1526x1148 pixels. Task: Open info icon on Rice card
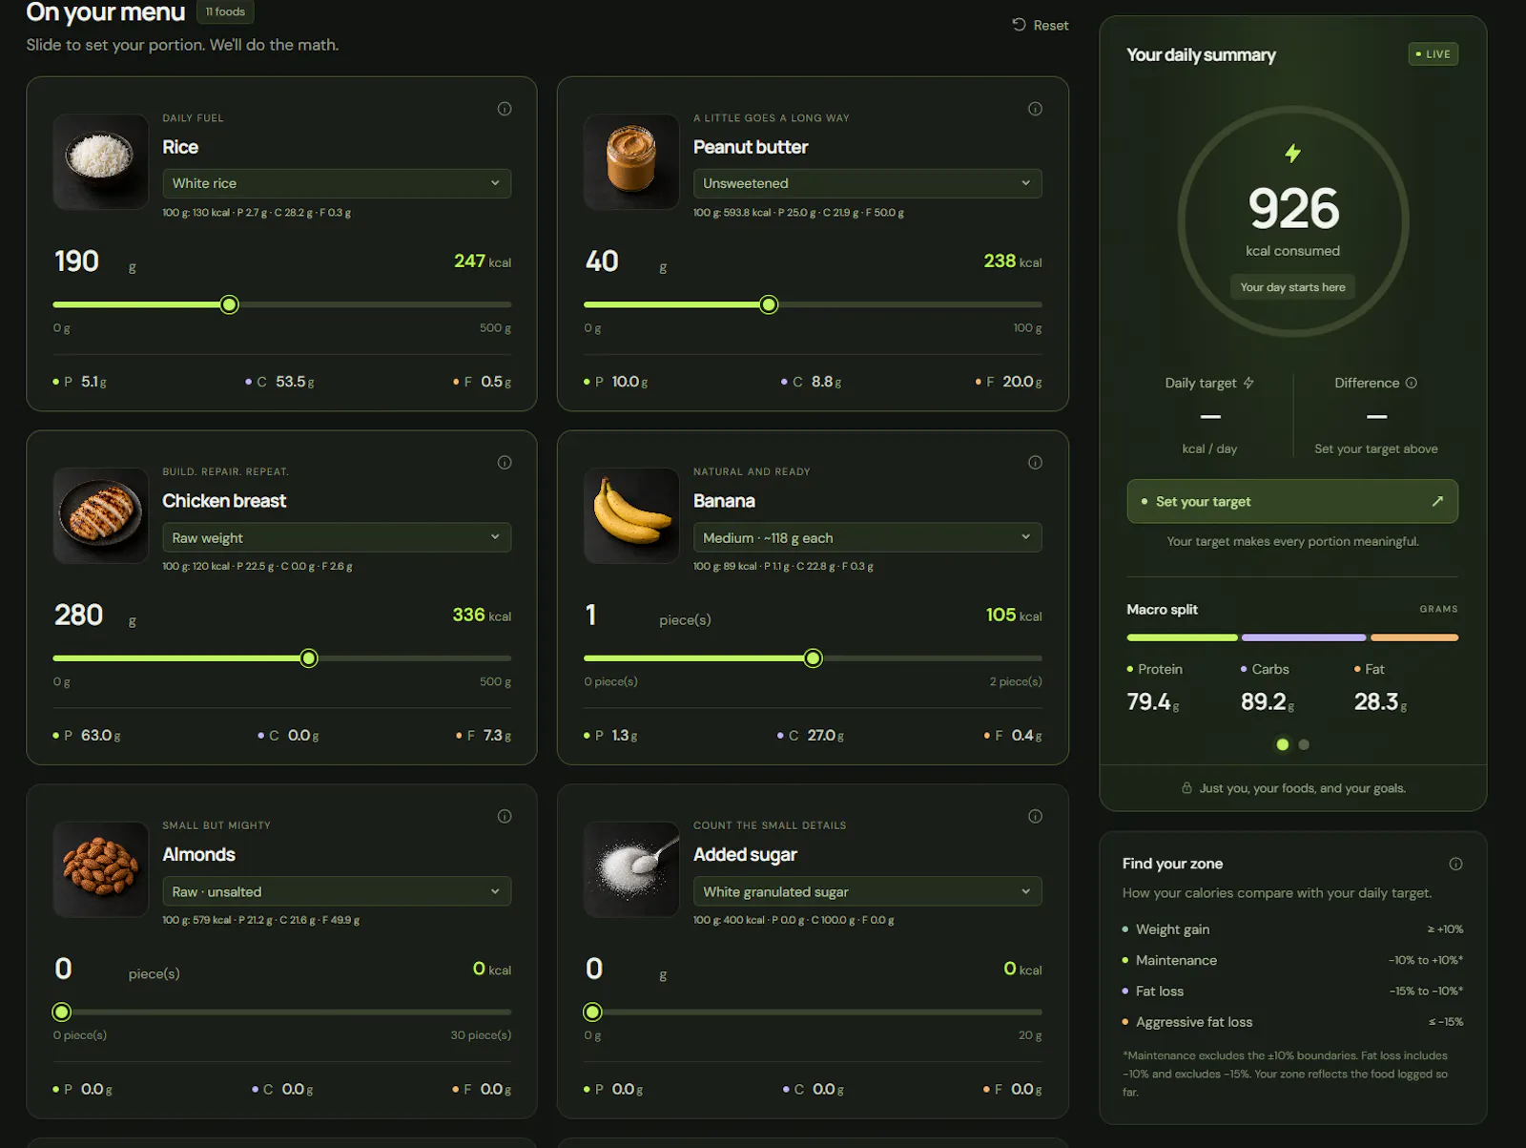coord(505,109)
